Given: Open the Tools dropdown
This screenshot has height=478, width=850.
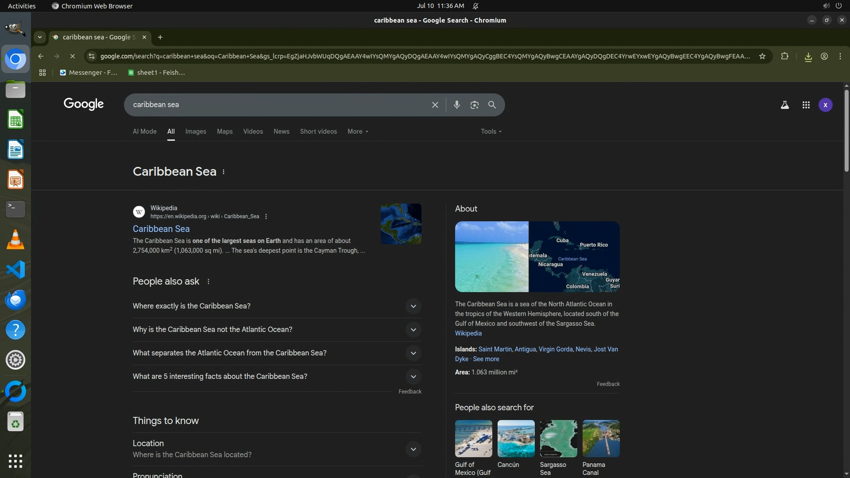Looking at the screenshot, I should point(491,131).
